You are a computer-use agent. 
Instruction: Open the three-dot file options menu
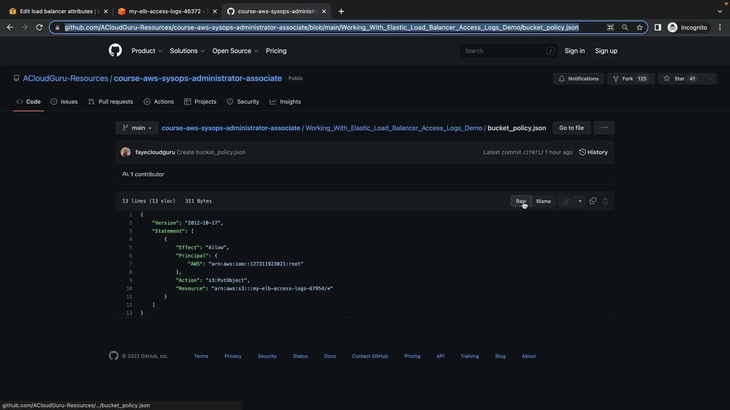[x=604, y=128]
